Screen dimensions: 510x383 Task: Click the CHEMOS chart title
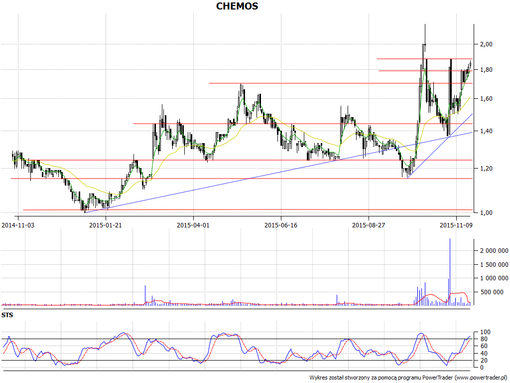(237, 6)
